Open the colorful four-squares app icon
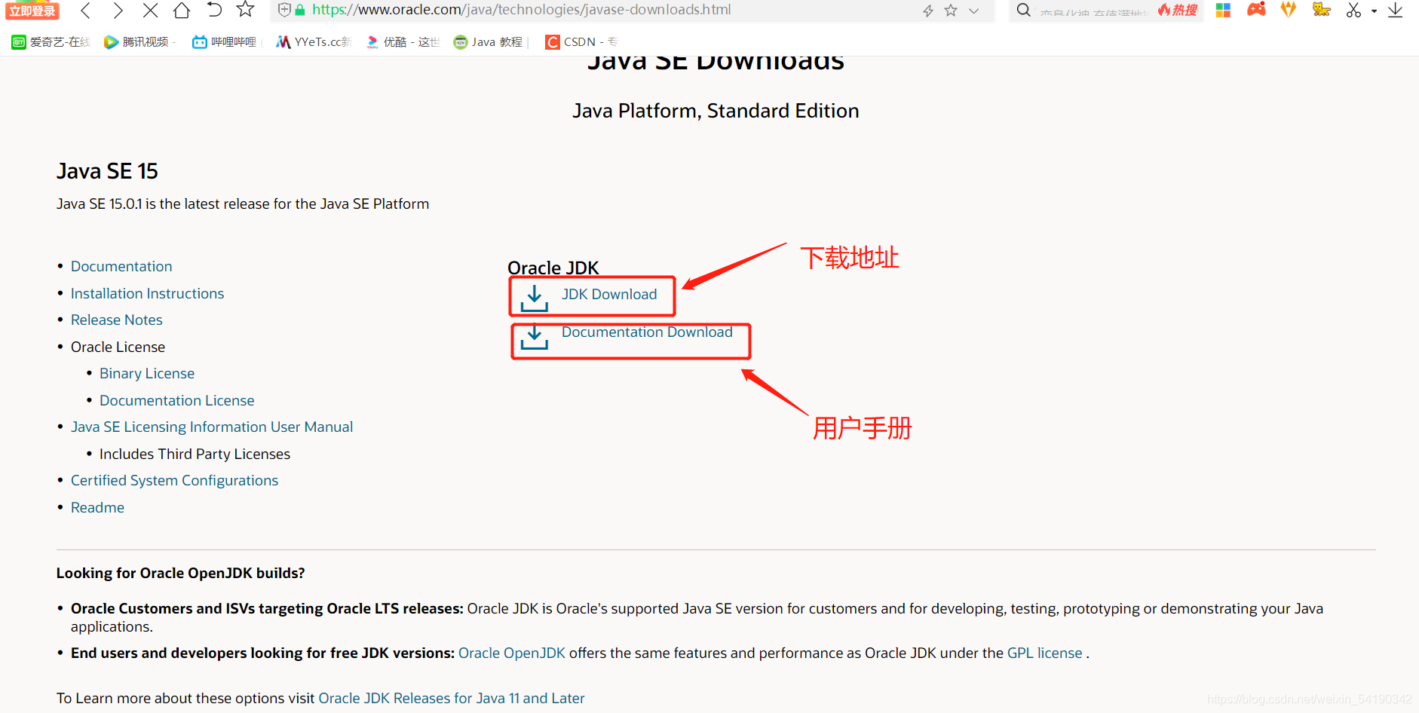 [1223, 11]
